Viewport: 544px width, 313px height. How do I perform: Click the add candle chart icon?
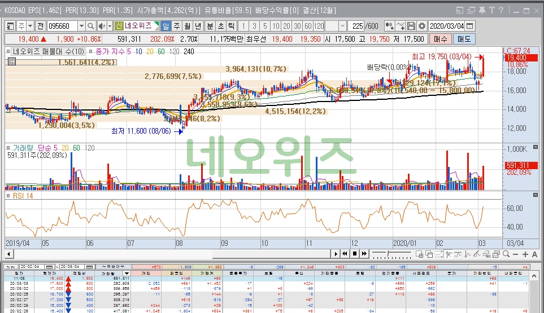389,26
